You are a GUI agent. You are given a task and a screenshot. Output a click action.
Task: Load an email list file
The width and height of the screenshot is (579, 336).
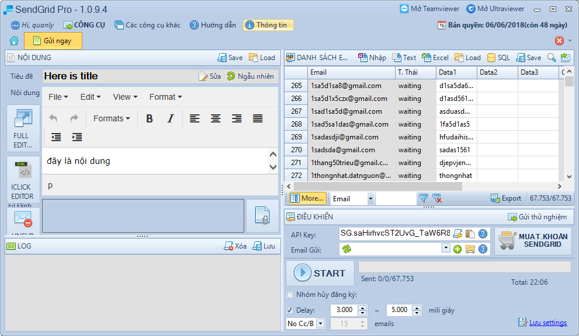[467, 58]
